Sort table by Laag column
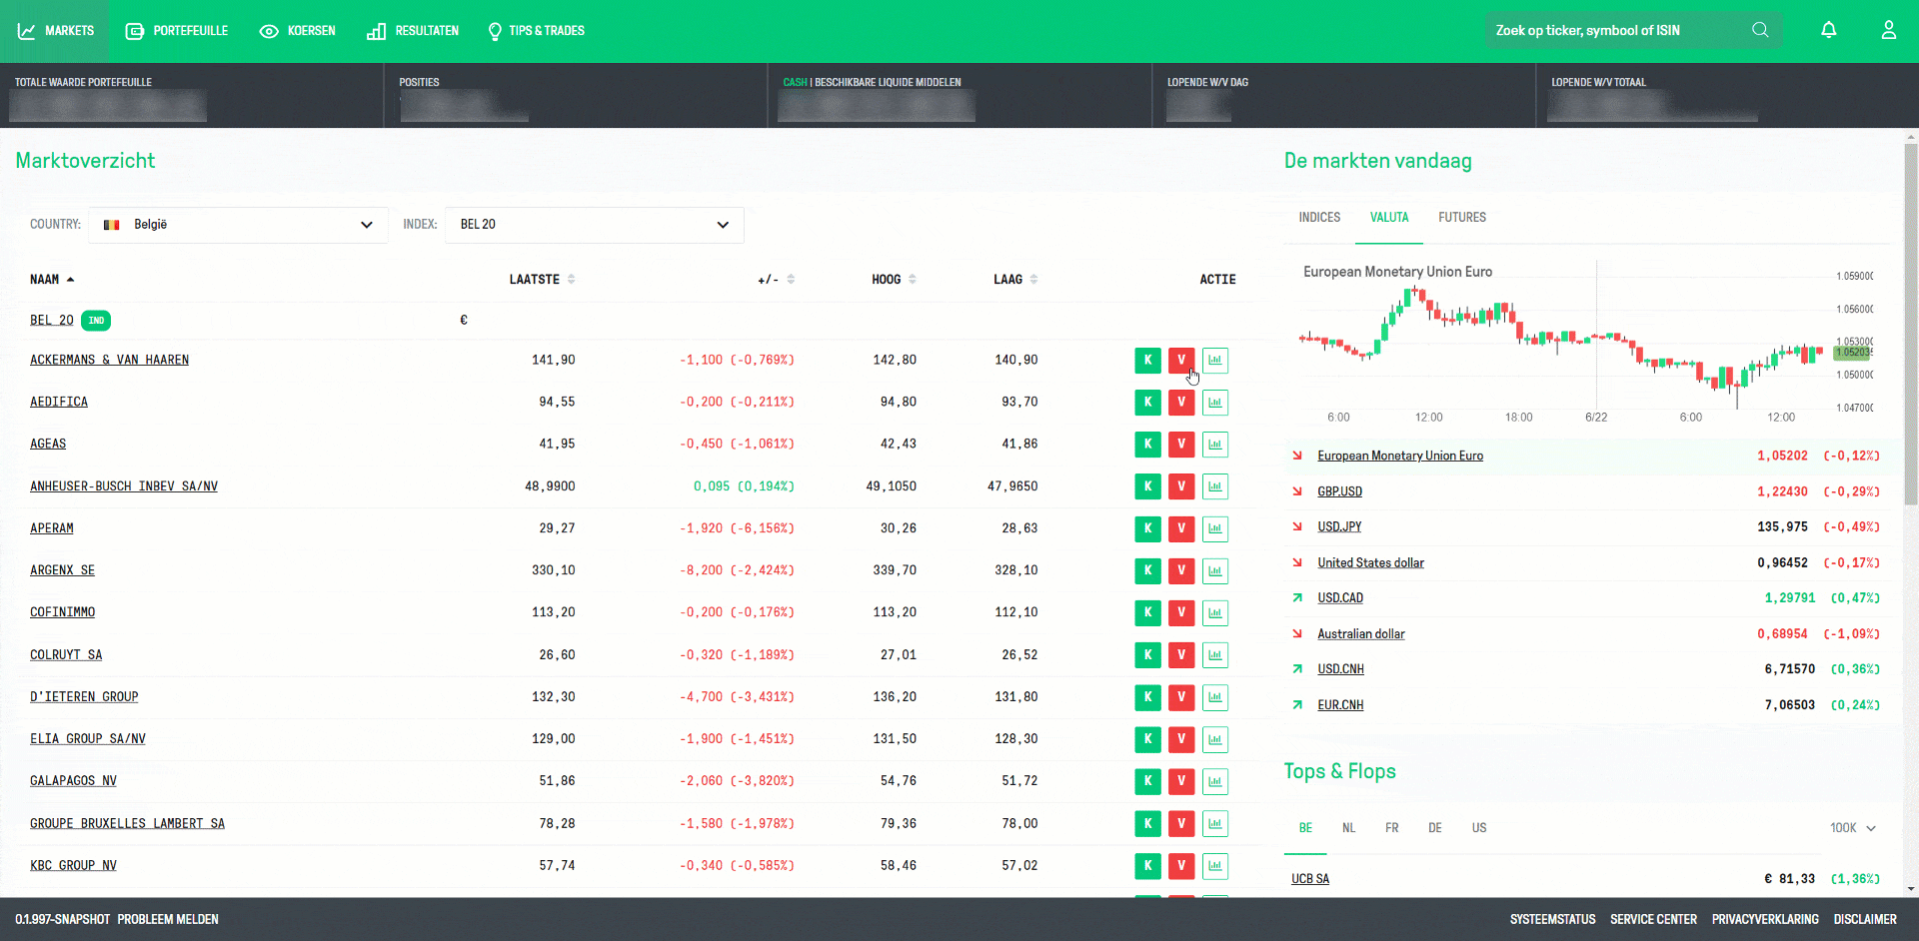The height and width of the screenshot is (941, 1919). click(x=1015, y=280)
